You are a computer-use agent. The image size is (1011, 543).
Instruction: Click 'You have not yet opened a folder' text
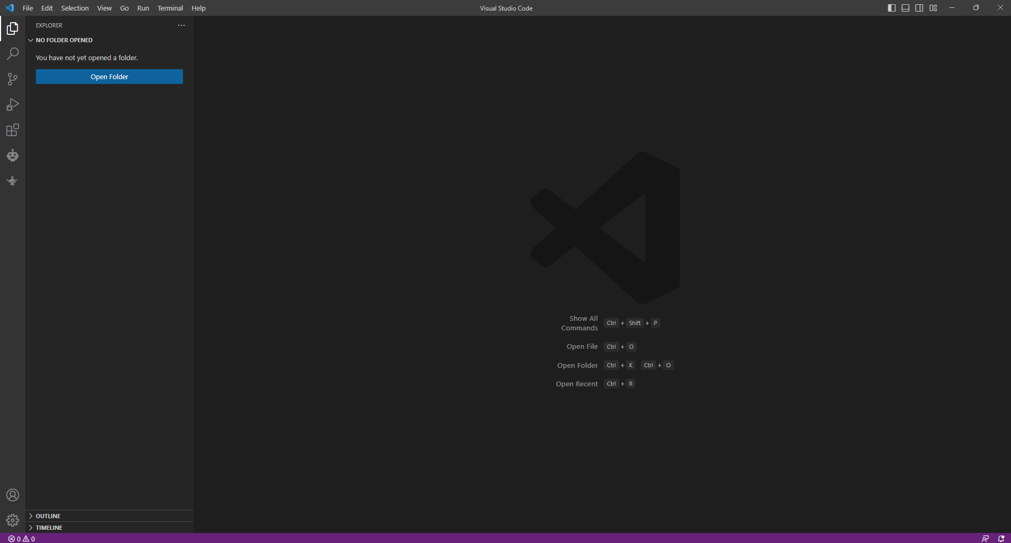[x=87, y=58]
